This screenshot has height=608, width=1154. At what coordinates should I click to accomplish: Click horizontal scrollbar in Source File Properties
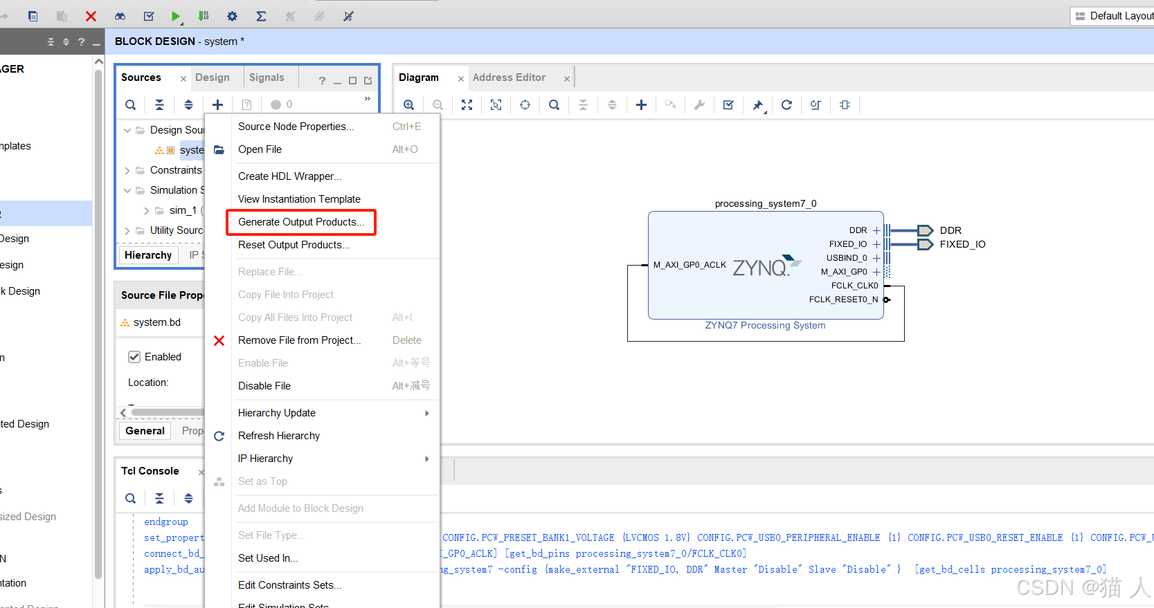(166, 412)
